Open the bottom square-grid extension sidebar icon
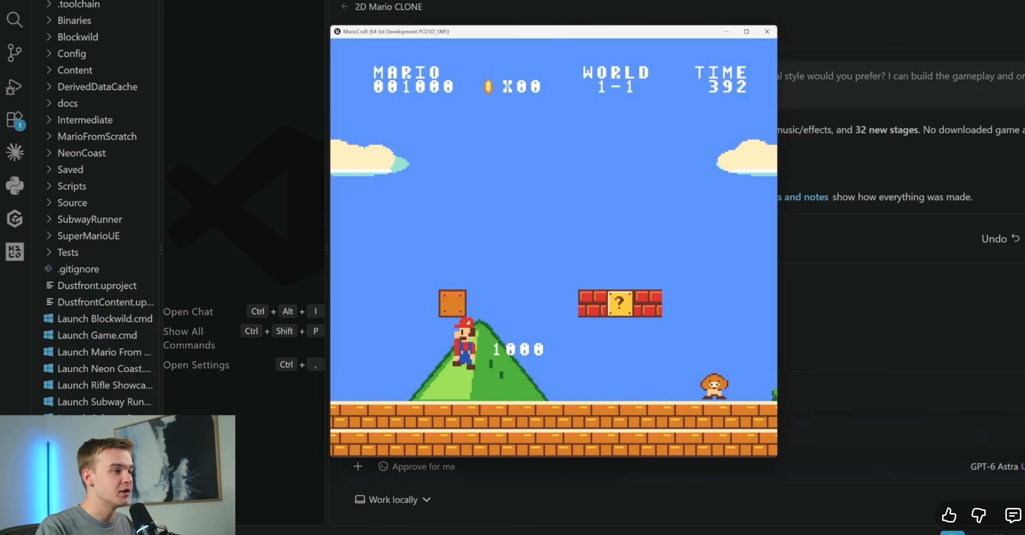1025x535 pixels. [x=15, y=252]
